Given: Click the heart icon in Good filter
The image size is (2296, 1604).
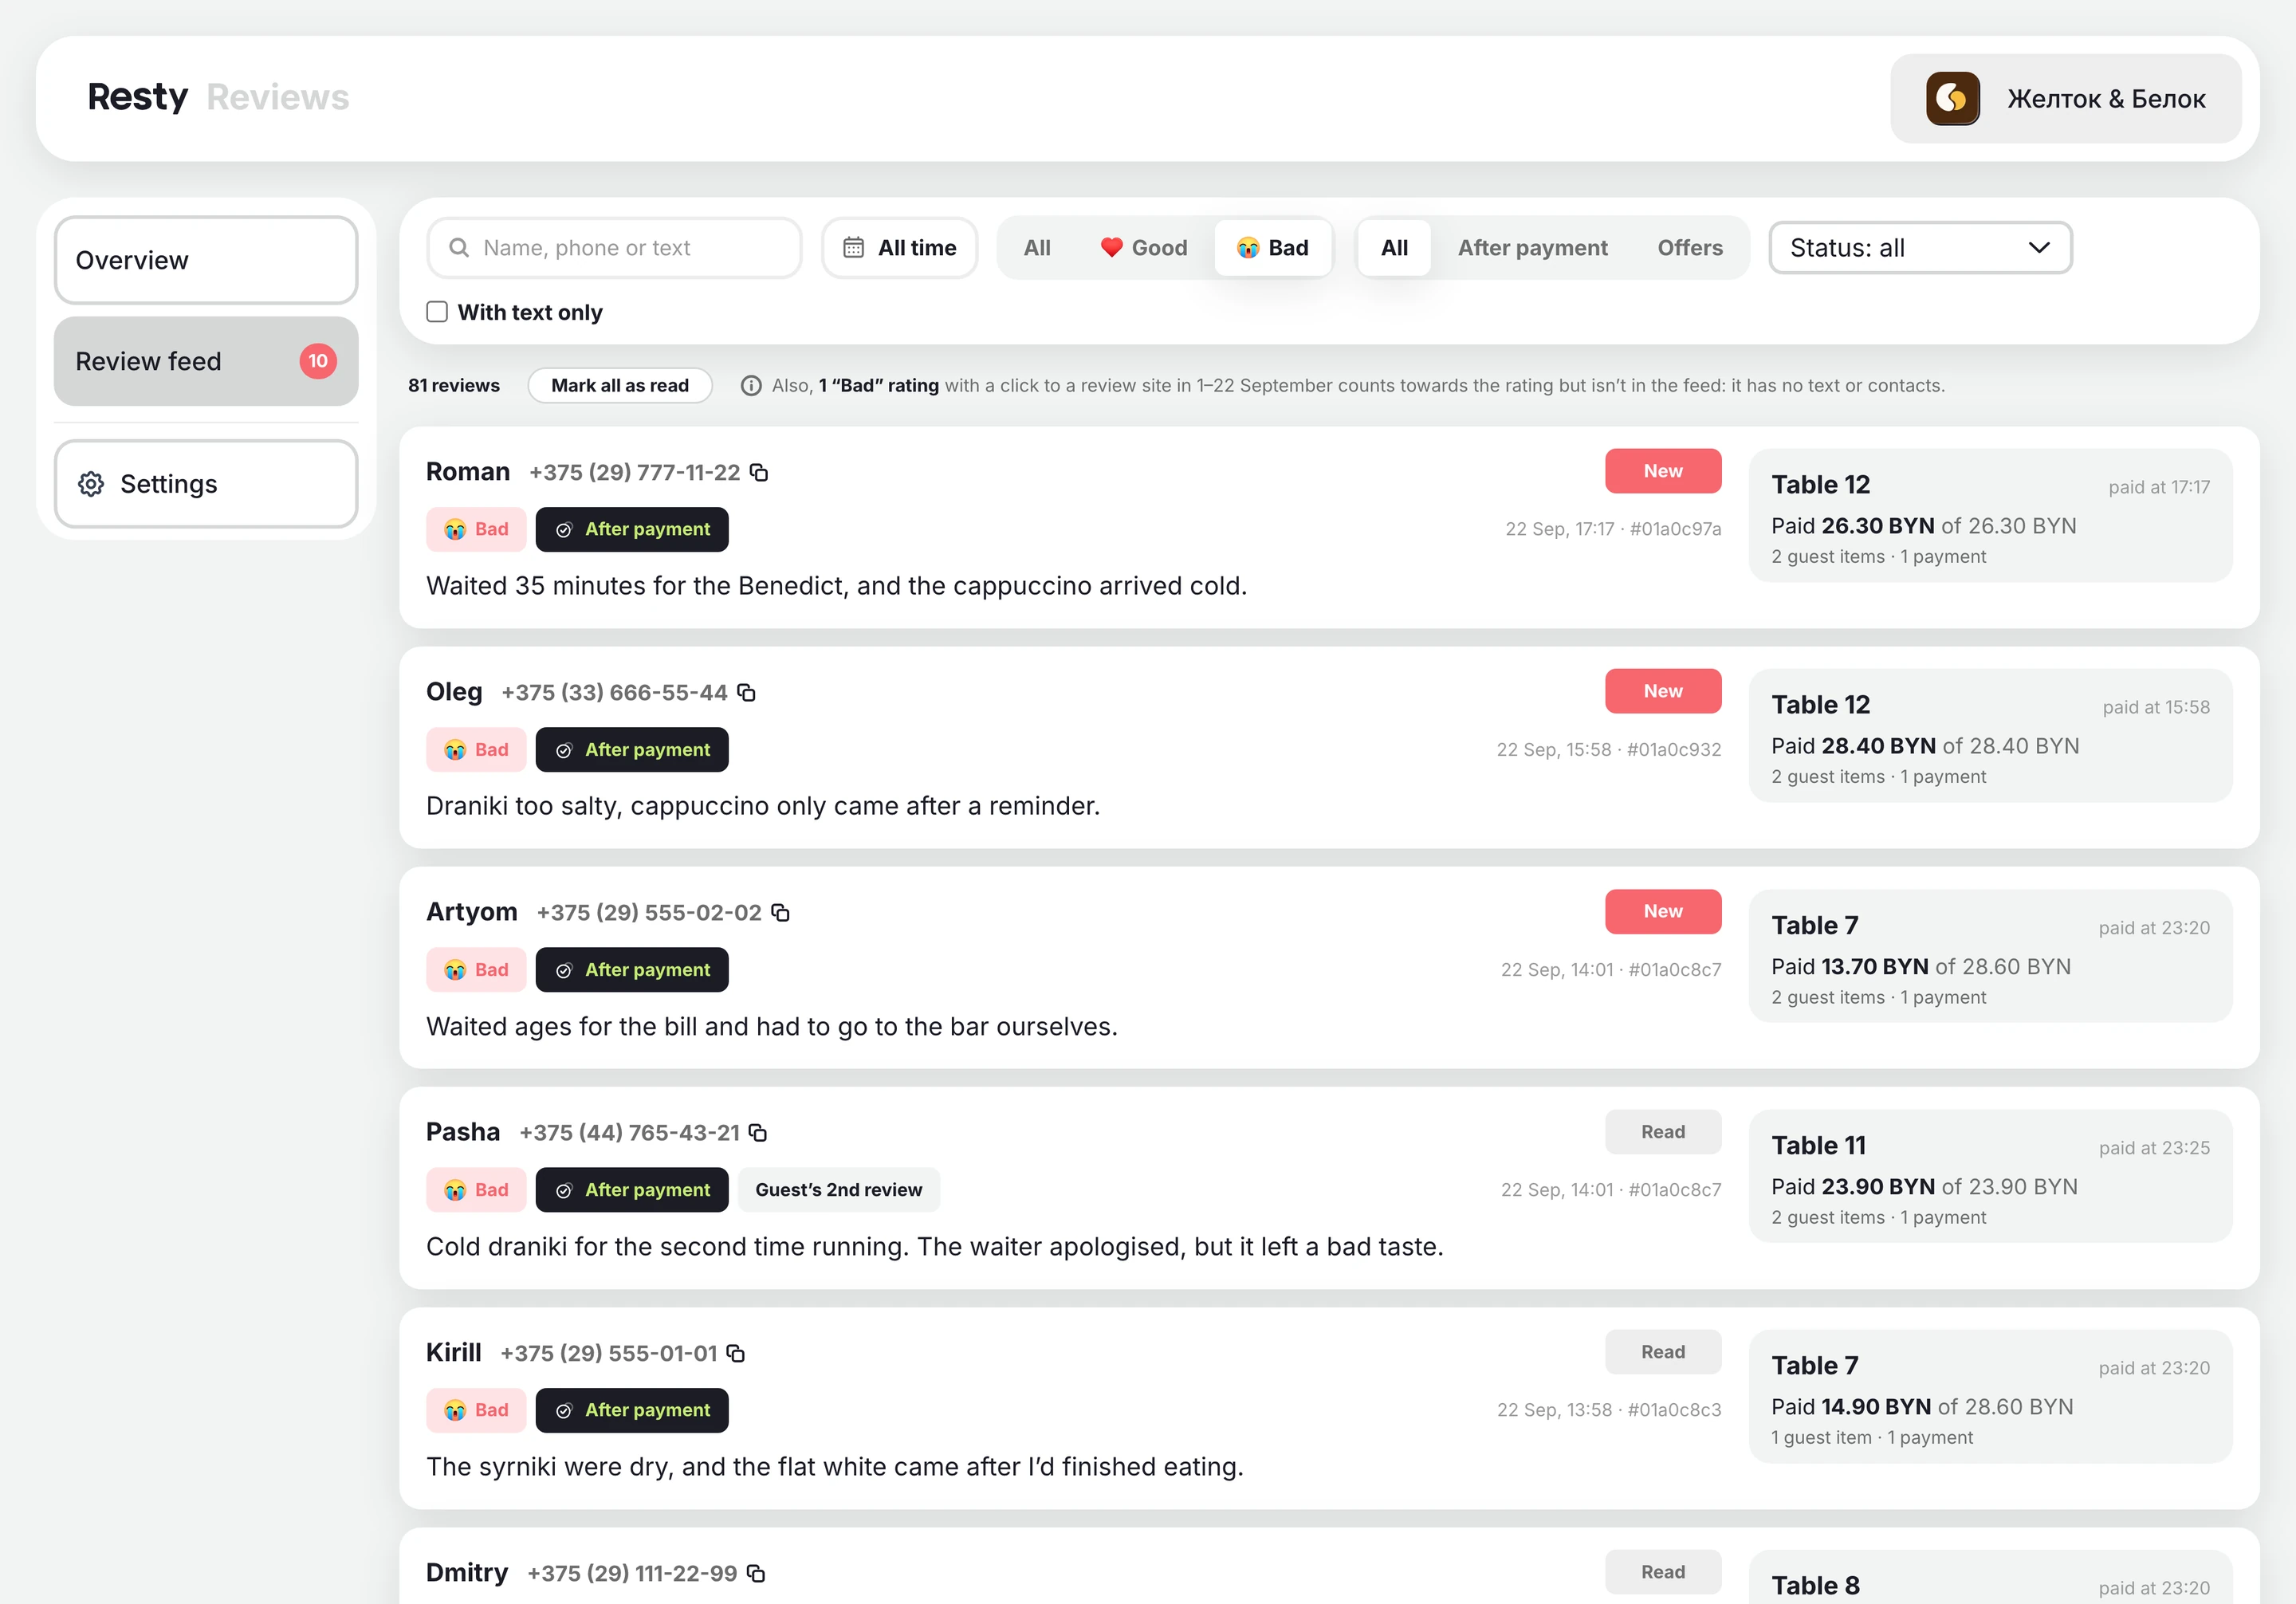Looking at the screenshot, I should coord(1111,247).
